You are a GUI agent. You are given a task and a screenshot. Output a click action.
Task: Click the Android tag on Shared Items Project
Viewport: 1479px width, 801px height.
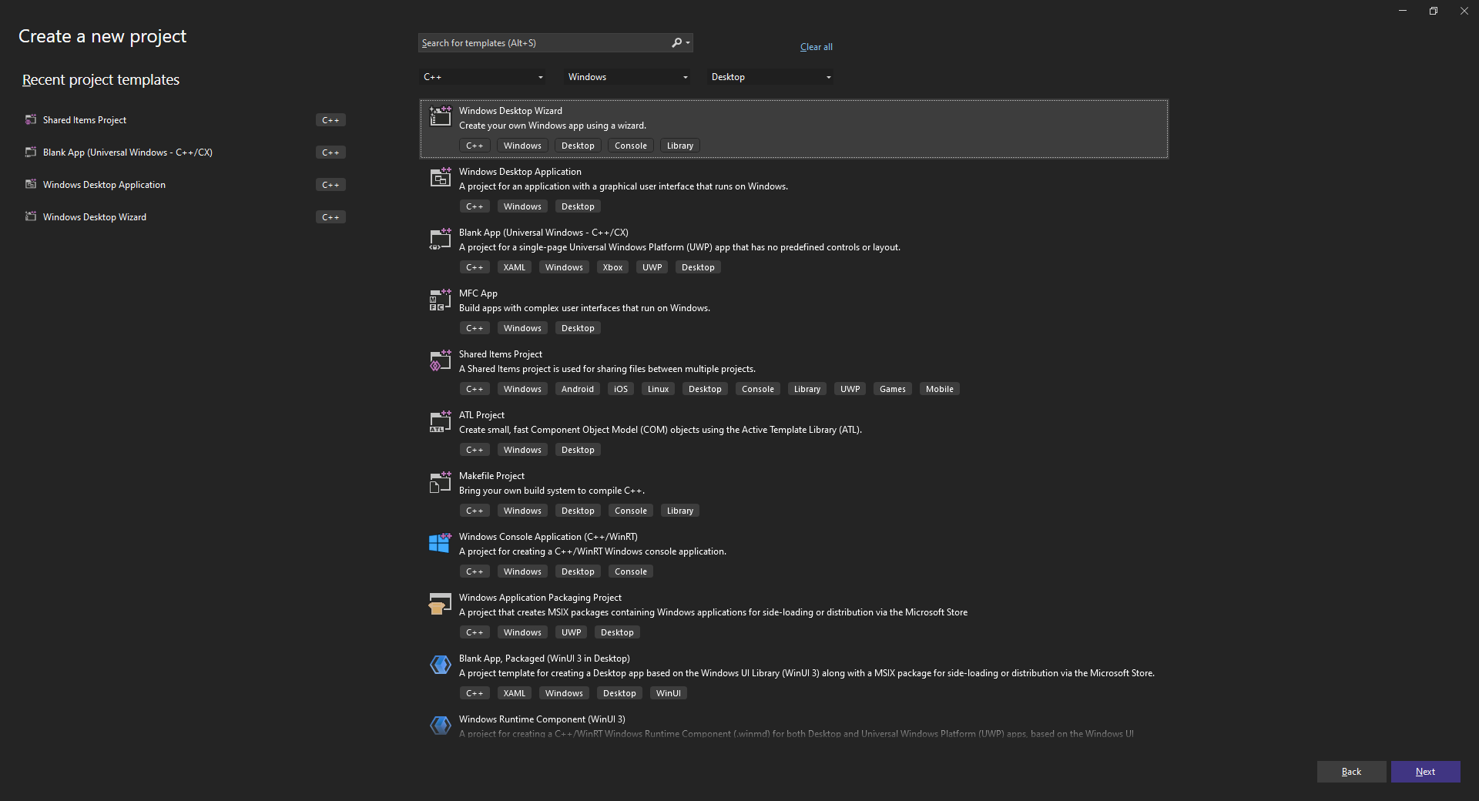[577, 389]
